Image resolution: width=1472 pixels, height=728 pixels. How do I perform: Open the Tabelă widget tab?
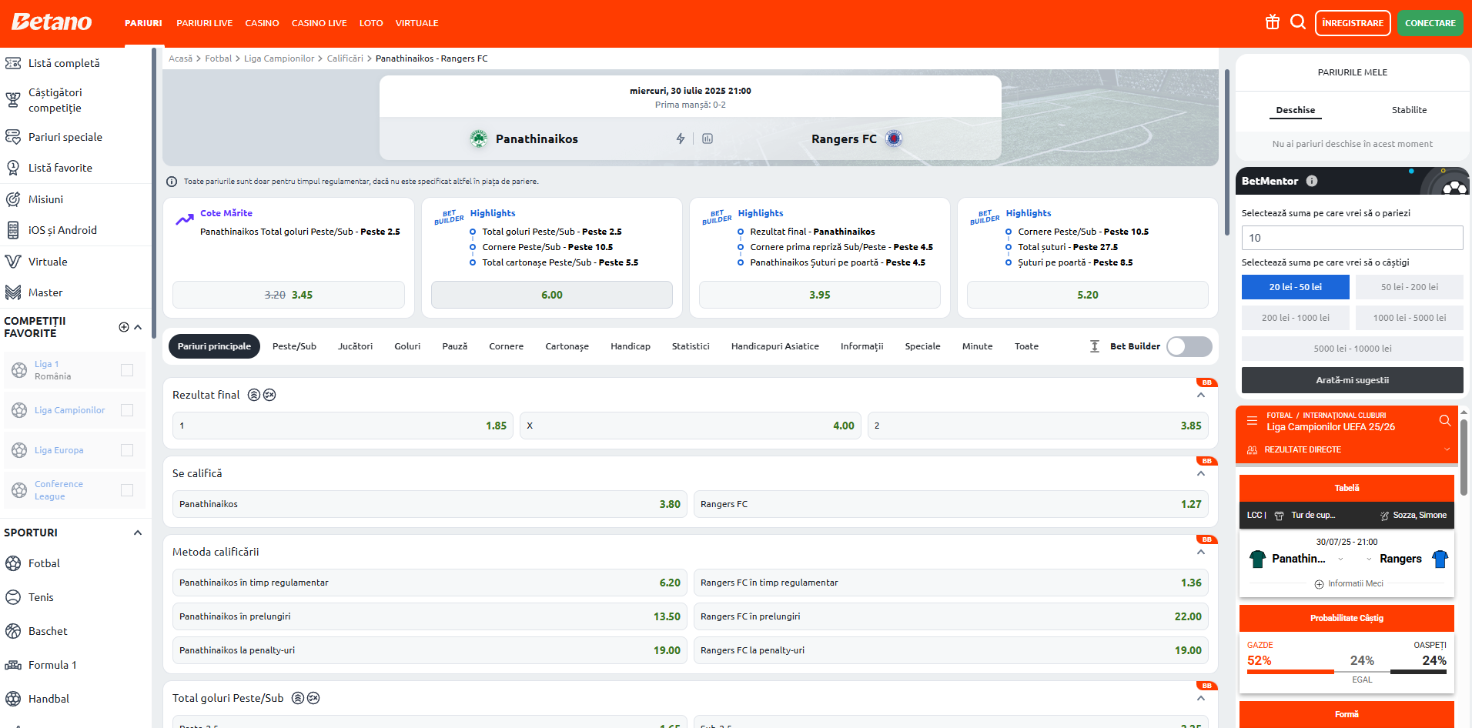pos(1347,488)
